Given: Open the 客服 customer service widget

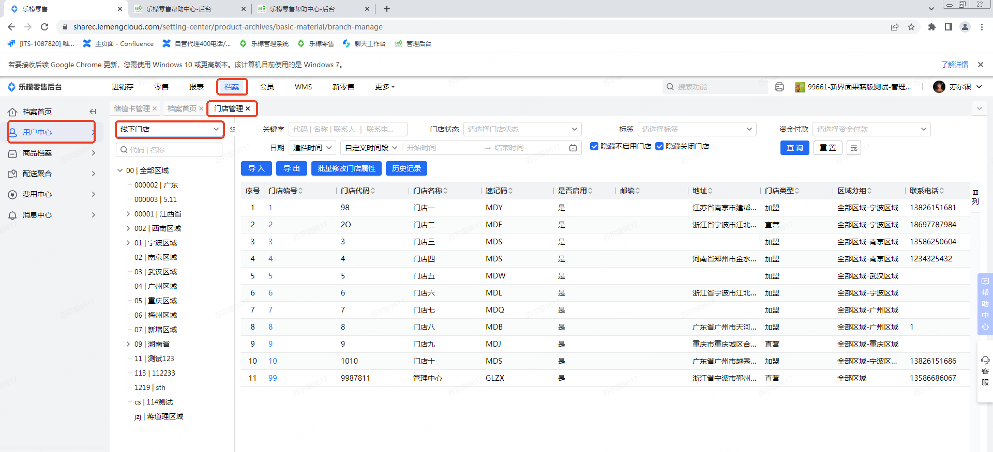Looking at the screenshot, I should click(x=985, y=371).
